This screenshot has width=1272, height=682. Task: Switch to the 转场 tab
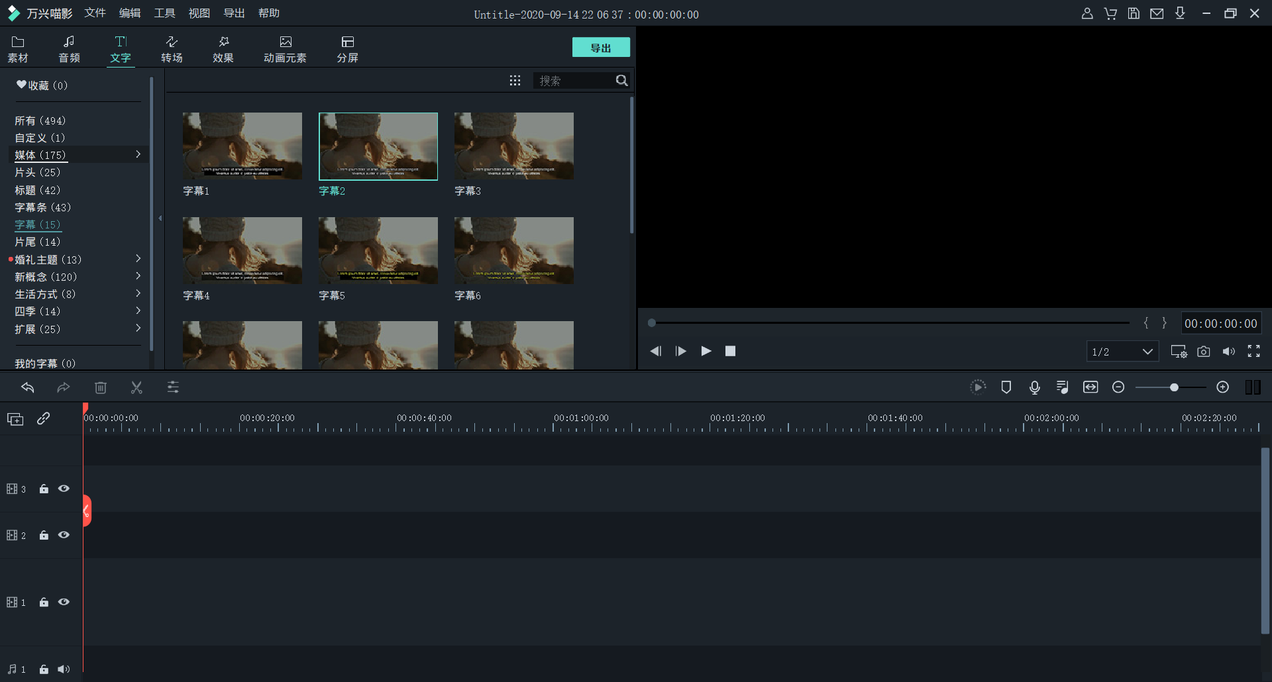172,50
